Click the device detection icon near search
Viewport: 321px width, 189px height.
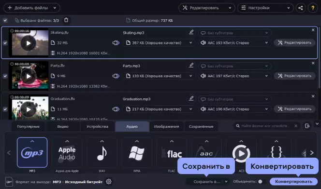coord(307,126)
